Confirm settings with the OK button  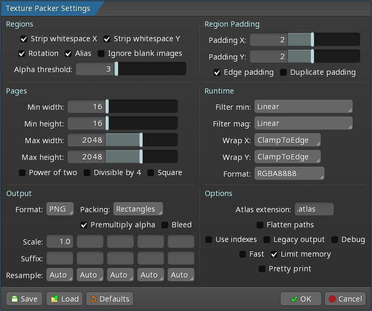pos(300,299)
